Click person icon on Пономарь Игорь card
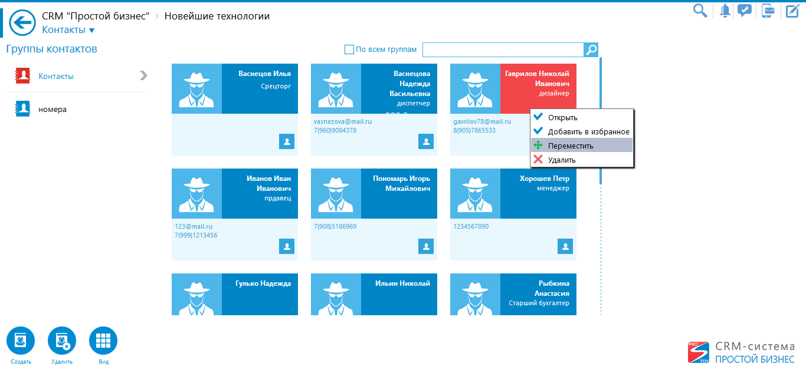 (426, 246)
